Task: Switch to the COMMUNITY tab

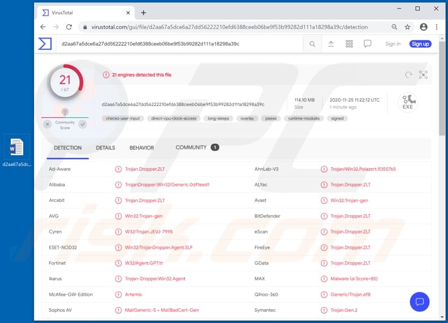Action: point(197,147)
